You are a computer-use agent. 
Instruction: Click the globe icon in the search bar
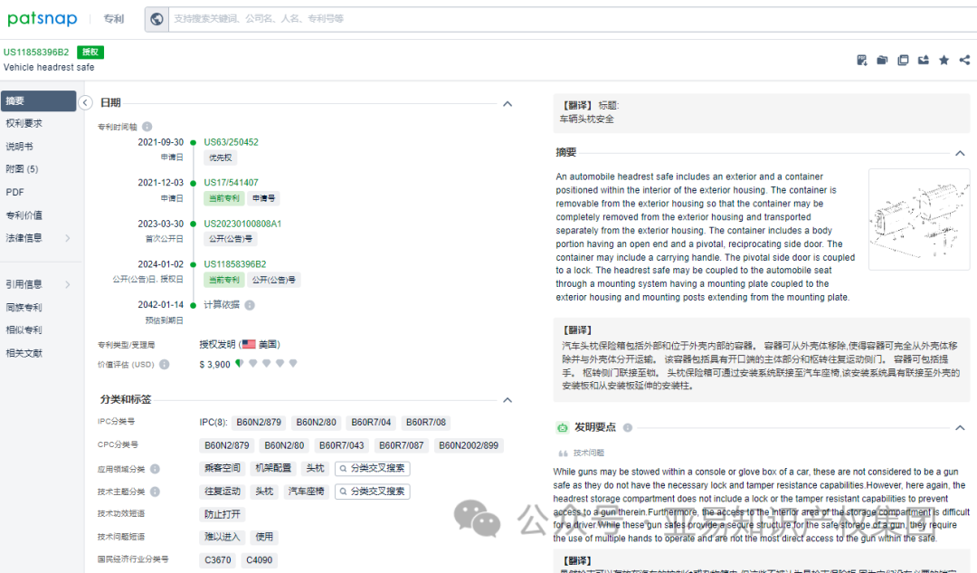tap(157, 18)
